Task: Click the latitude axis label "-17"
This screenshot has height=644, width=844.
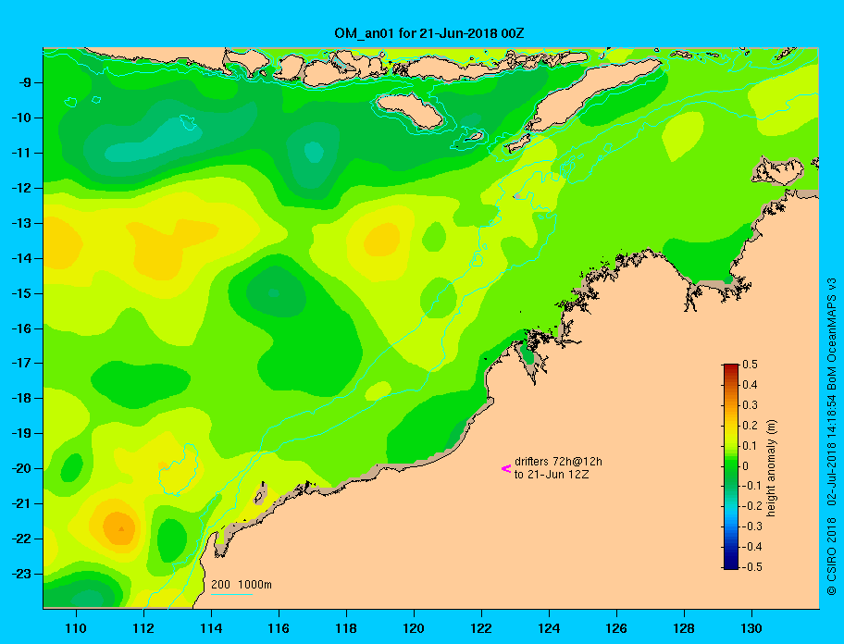Action: (21, 363)
